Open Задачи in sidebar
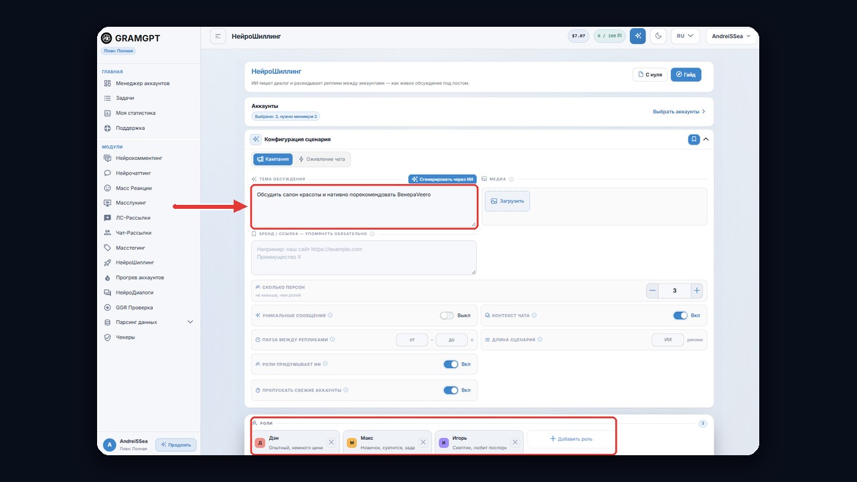This screenshot has height=482, width=857. pyautogui.click(x=125, y=98)
